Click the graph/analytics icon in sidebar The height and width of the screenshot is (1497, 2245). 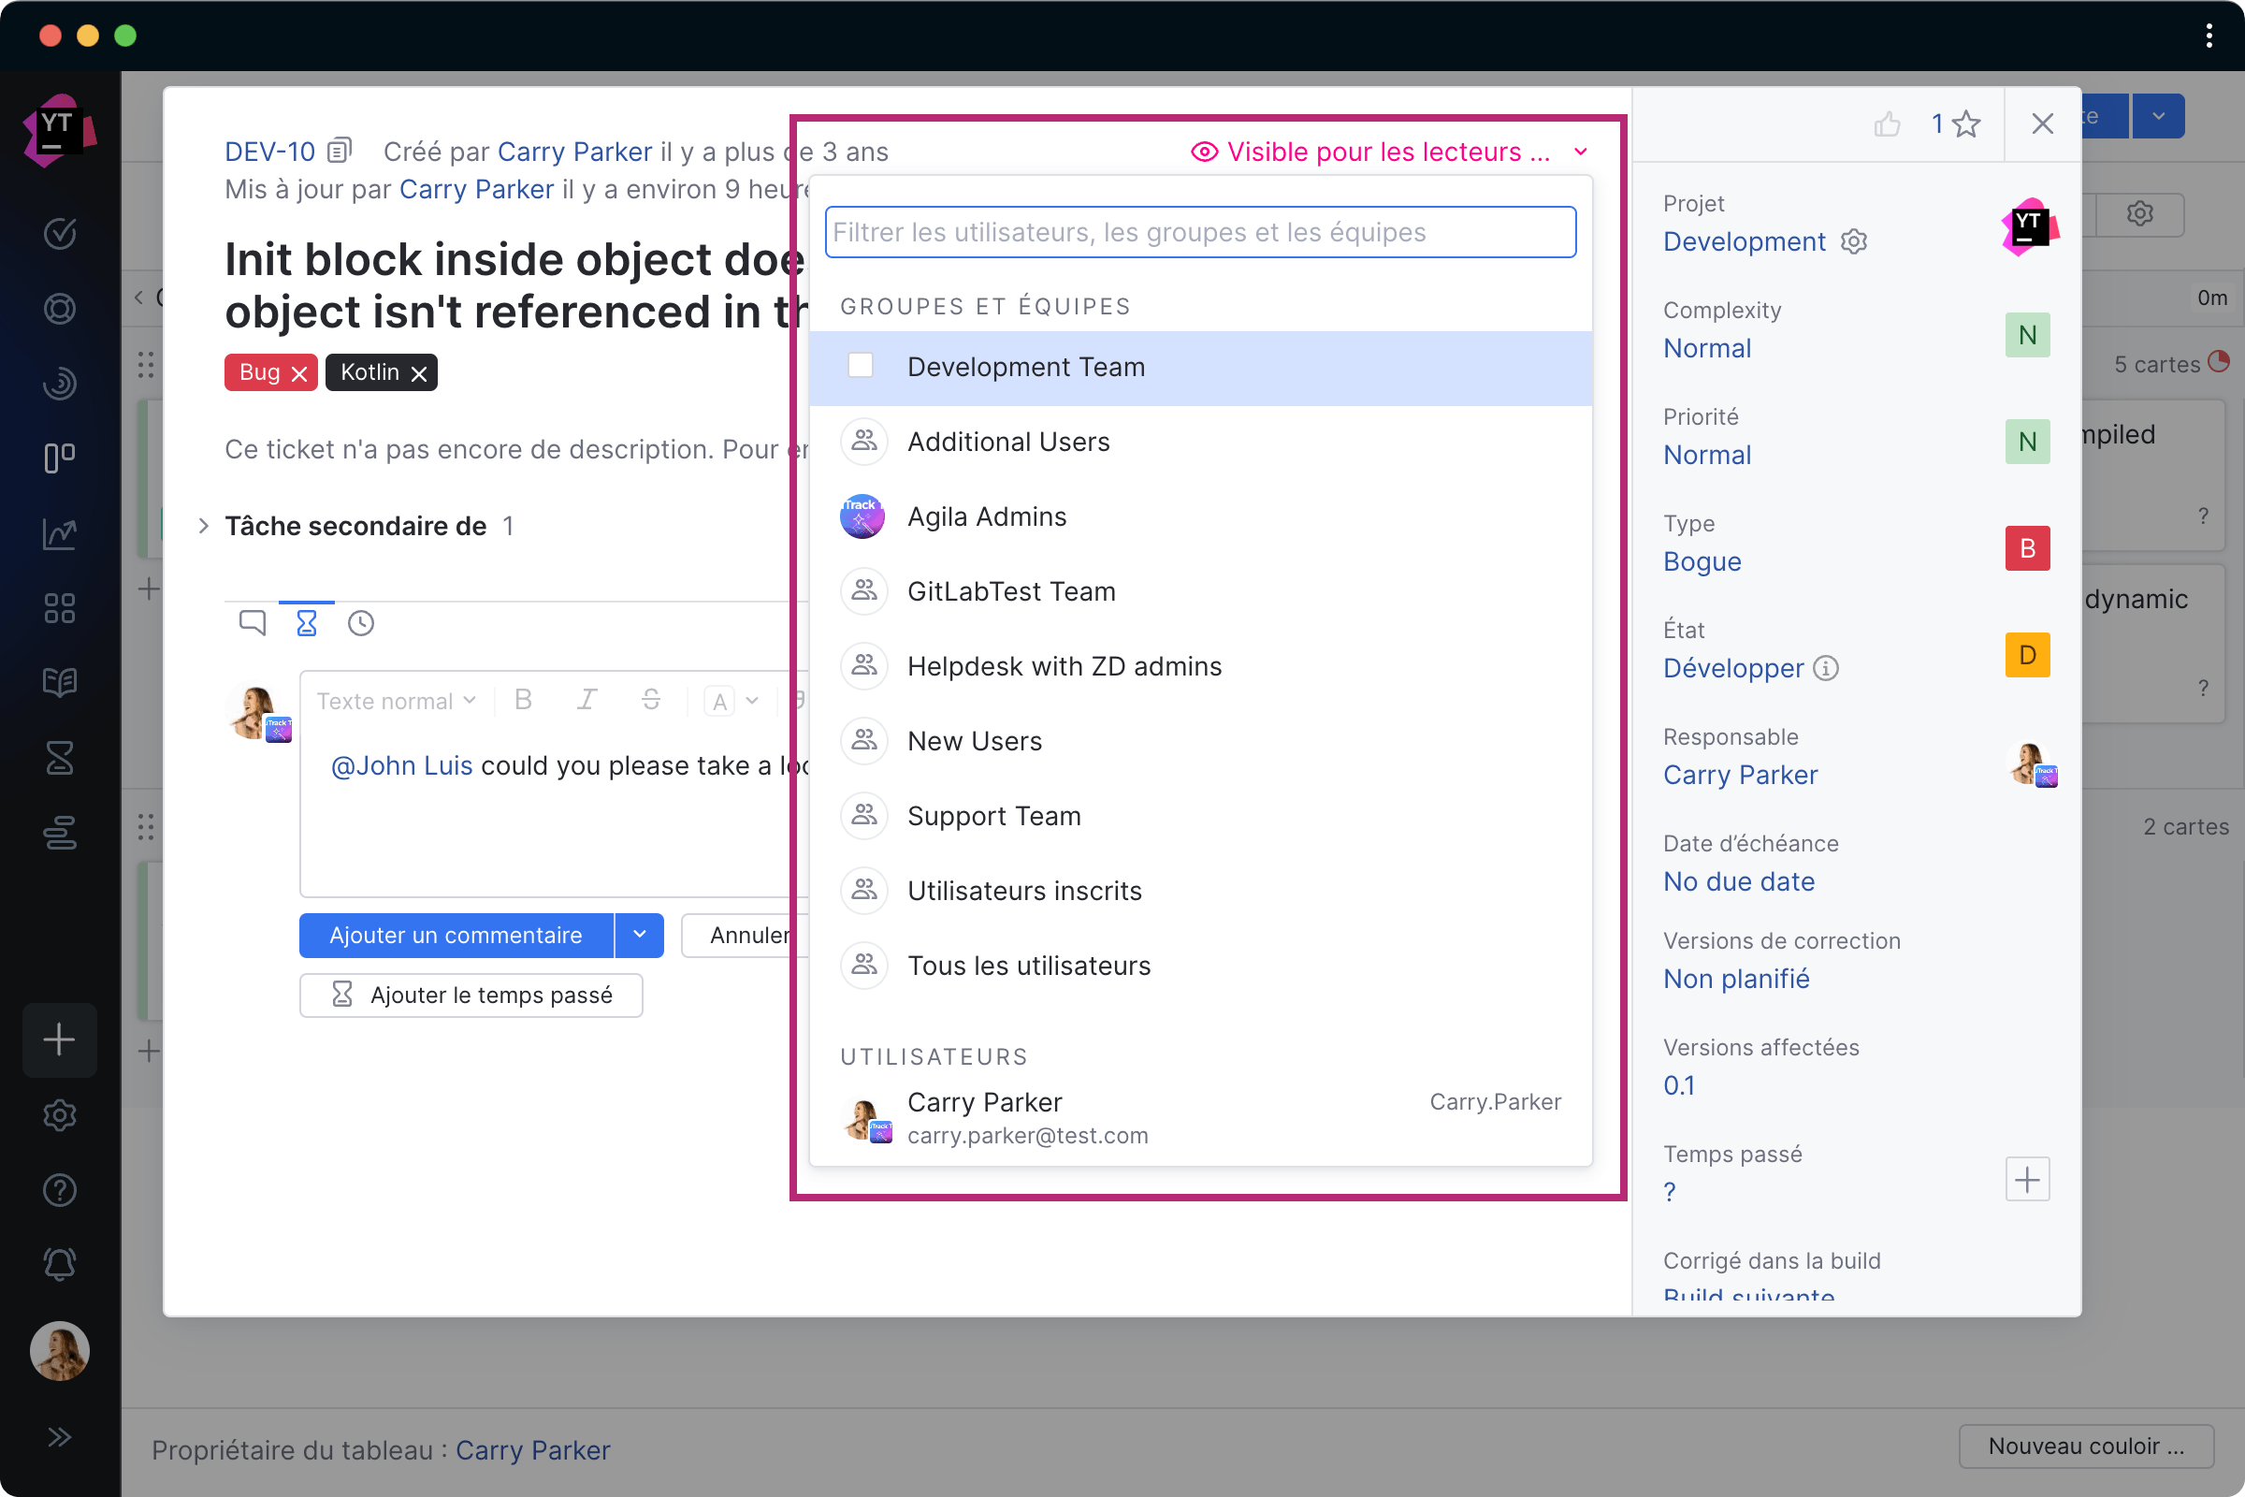pos(60,531)
